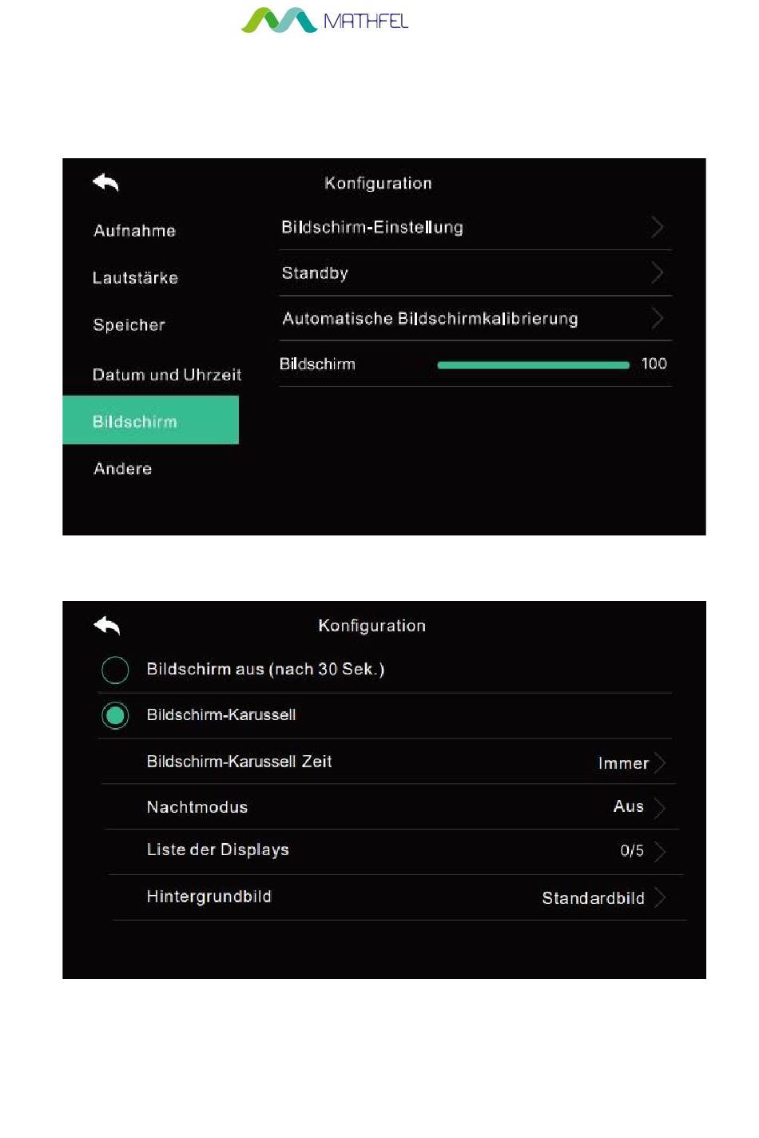Open the Bildschirm-Einstellung chevron arrow
This screenshot has width=759, height=1138.
coord(657,228)
